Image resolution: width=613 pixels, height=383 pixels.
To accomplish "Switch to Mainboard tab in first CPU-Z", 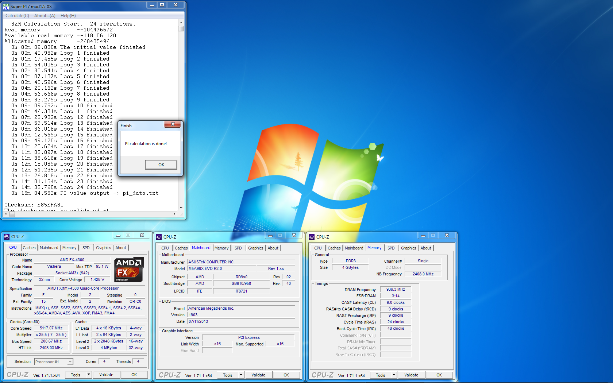I will pyautogui.click(x=49, y=248).
